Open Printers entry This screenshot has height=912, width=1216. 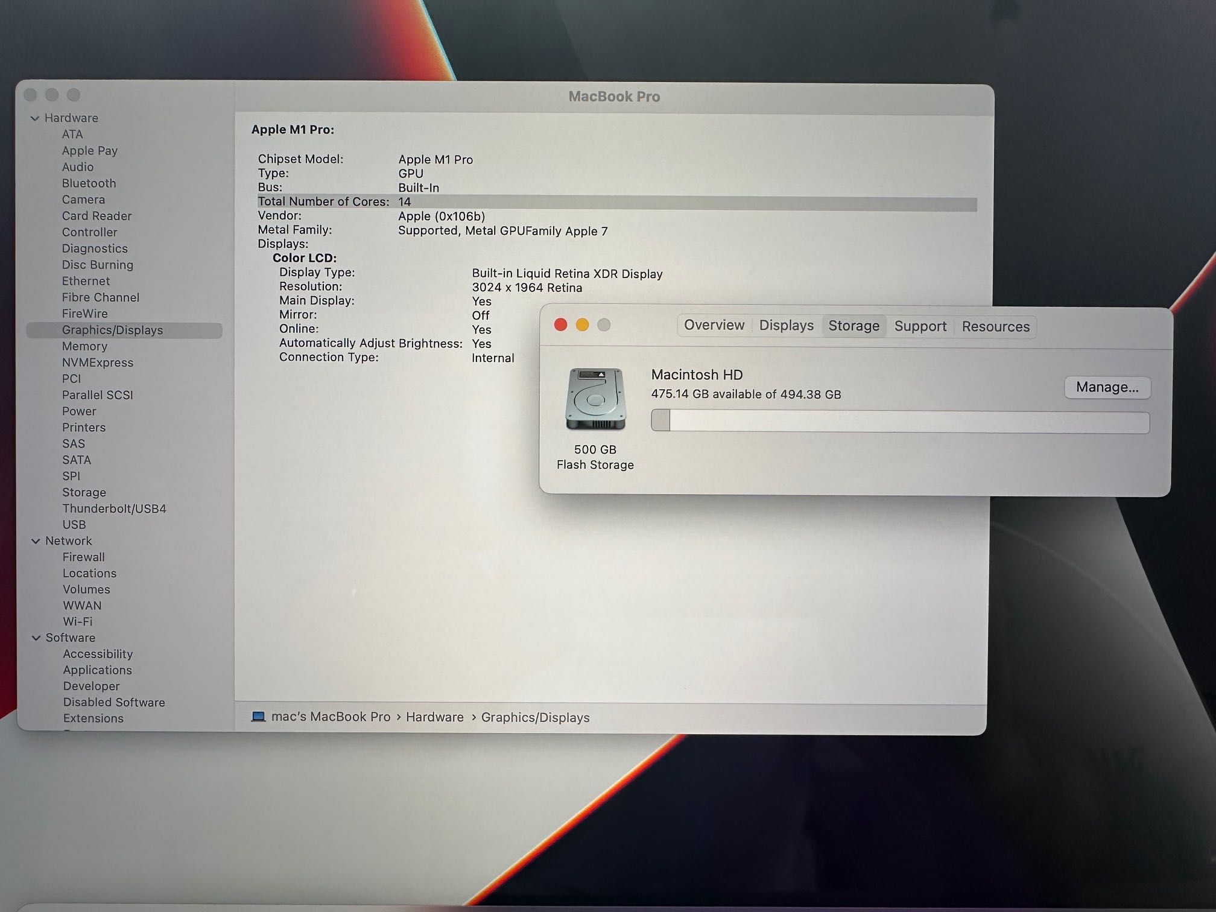click(84, 428)
